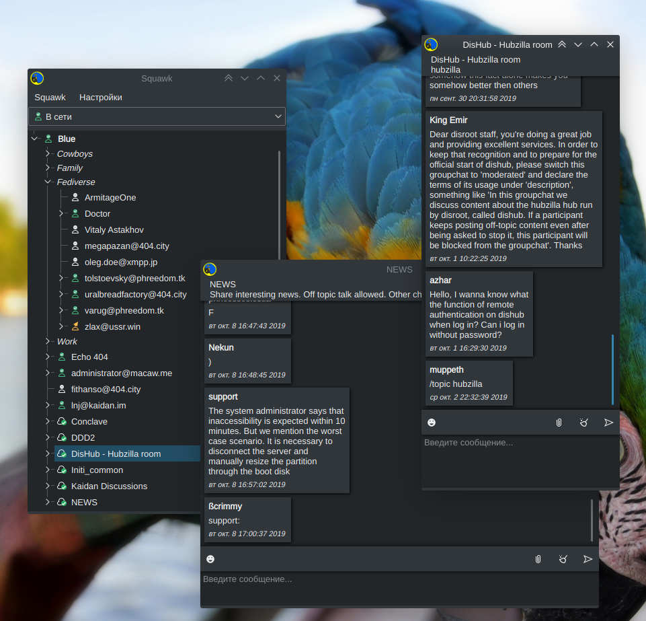646x621 pixels.
Task: Open emoji picker in NEWS chat window
Action: 210,559
